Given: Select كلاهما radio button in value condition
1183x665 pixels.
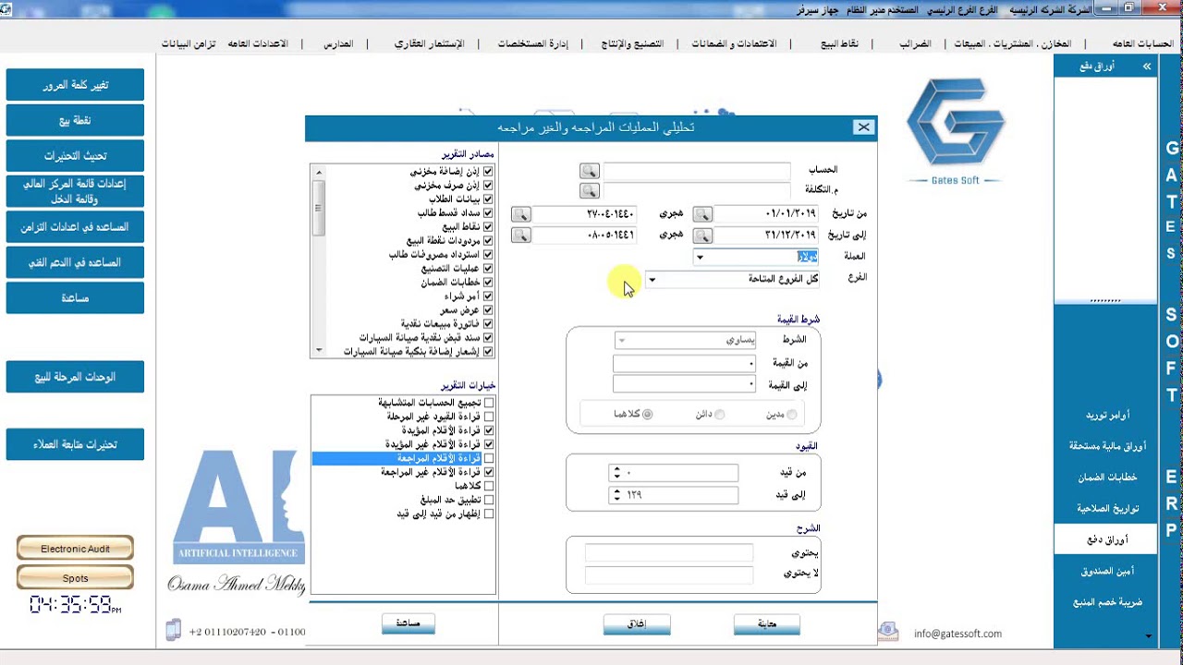Looking at the screenshot, I should (647, 415).
